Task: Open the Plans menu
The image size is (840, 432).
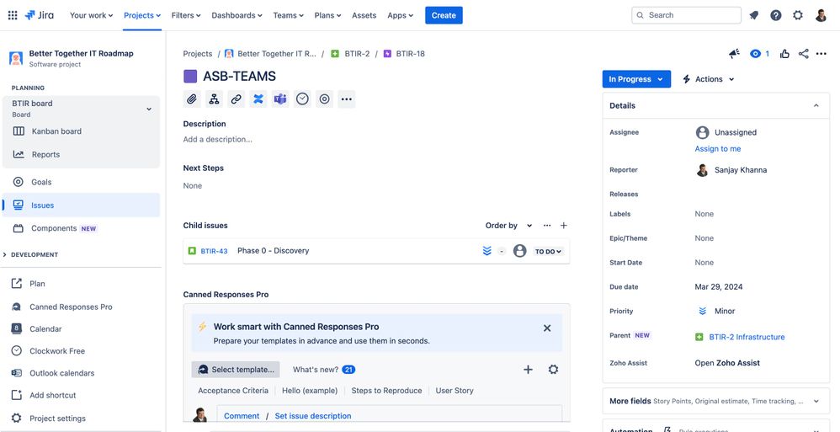Action: (328, 15)
